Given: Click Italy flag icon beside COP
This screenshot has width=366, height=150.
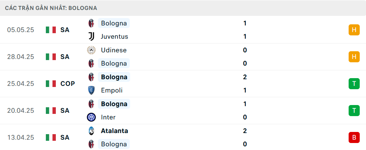Looking at the screenshot, I should pyautogui.click(x=51, y=84).
